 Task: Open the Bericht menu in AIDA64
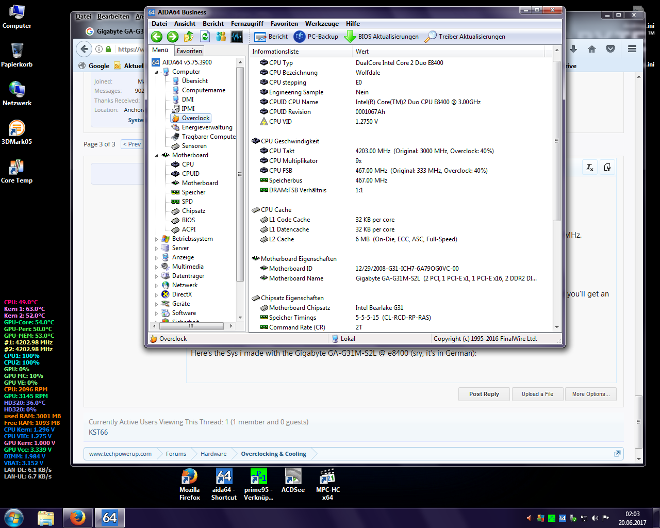213,24
